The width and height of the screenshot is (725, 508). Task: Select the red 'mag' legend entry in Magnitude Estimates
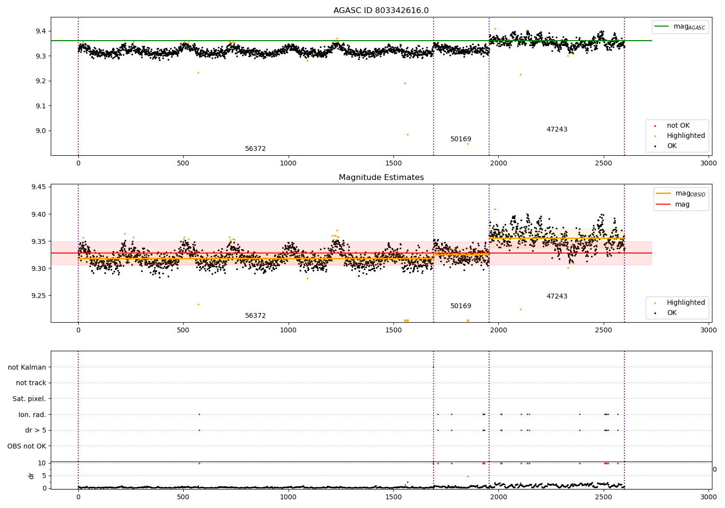673,205
